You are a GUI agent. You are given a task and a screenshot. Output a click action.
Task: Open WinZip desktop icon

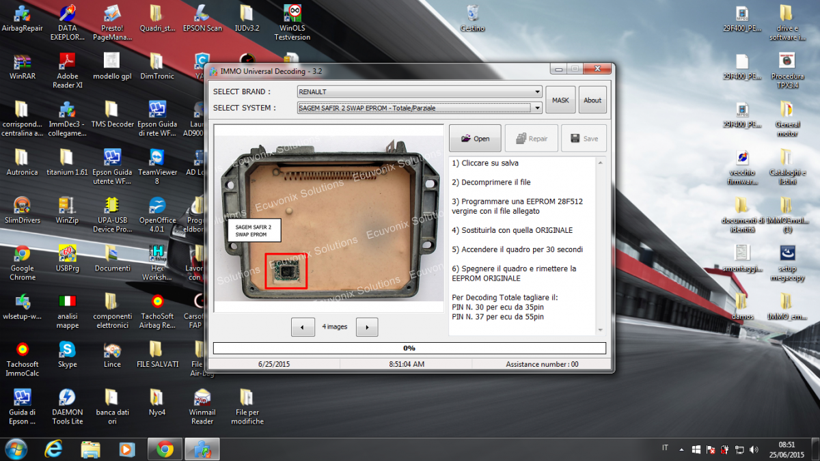(x=67, y=210)
